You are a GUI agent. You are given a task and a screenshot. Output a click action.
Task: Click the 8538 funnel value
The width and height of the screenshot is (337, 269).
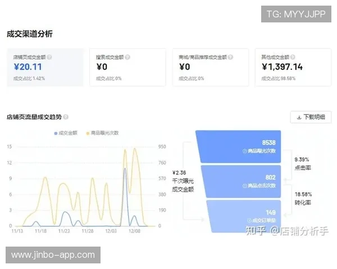[x=269, y=143]
